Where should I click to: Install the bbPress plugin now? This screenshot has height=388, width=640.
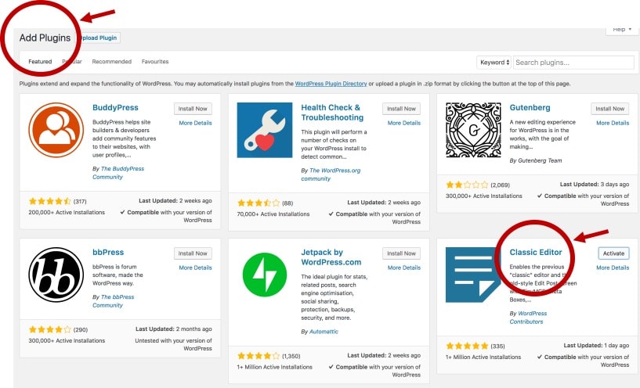(x=193, y=253)
